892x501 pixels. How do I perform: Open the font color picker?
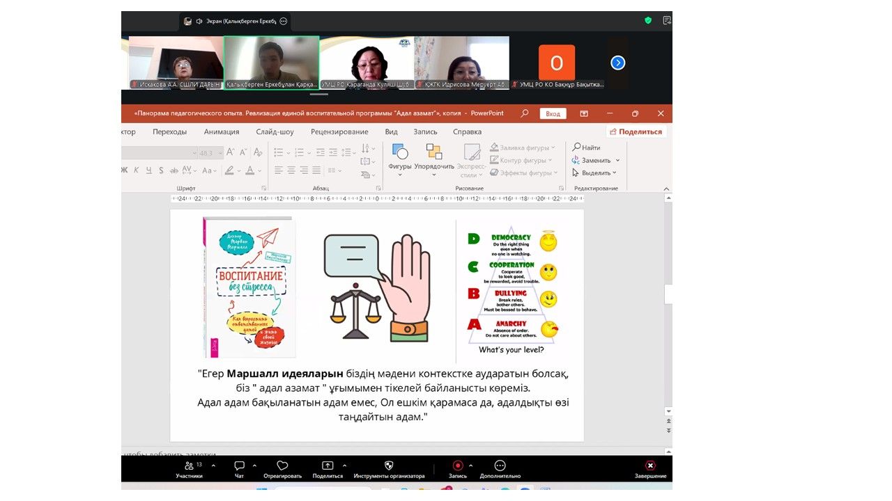(250, 170)
